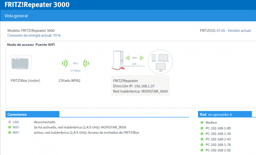Select device PC-192-168-1-78
256x155 pixels.
218,145
